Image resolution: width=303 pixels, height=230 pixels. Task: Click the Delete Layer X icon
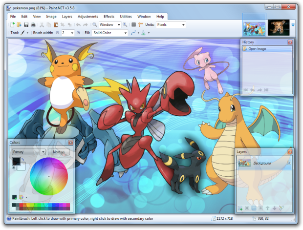[x=247, y=208]
